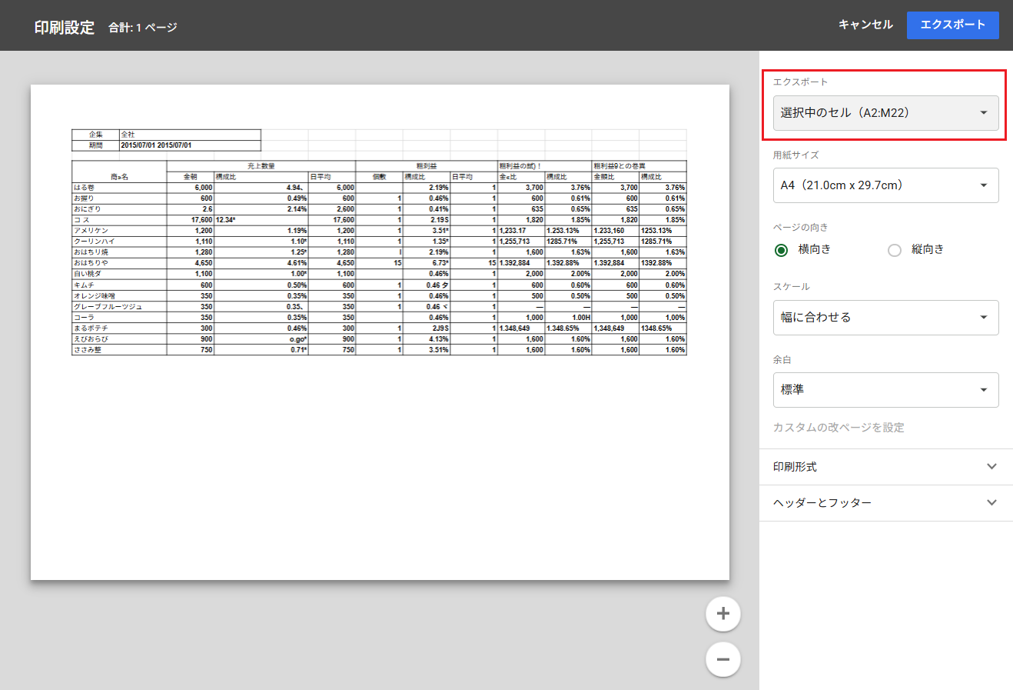
Task: Click the エクスポート button
Action: coord(952,25)
